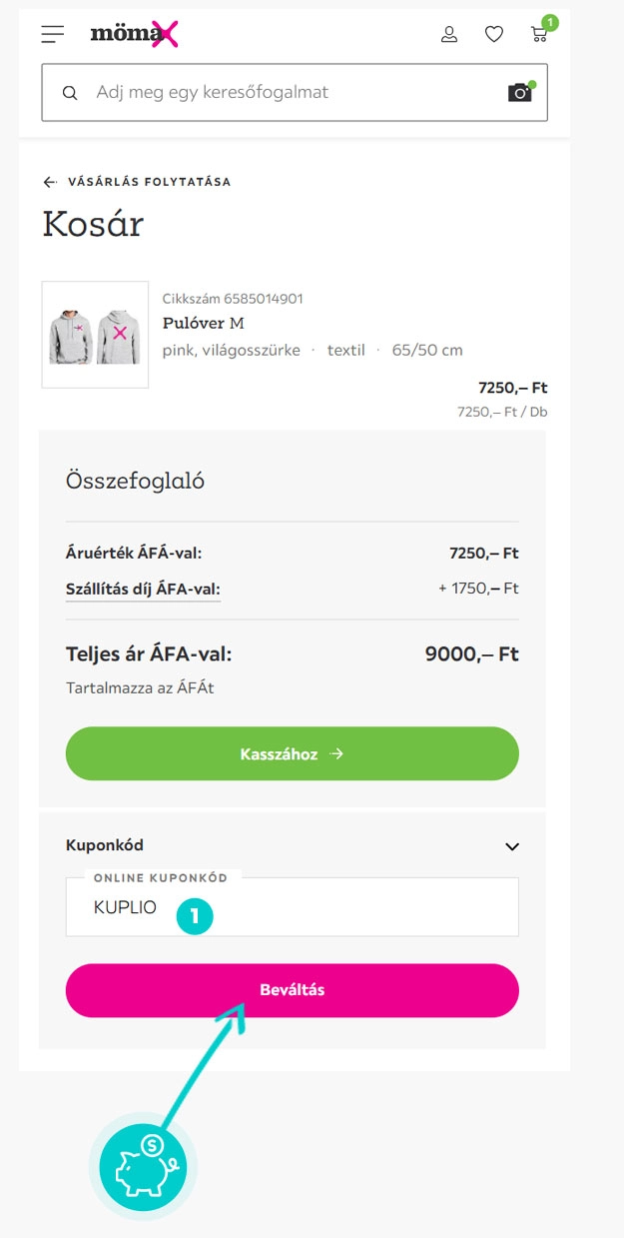Open the wishlist heart icon
Image resolution: width=624 pixels, height=1238 pixels.
point(494,35)
